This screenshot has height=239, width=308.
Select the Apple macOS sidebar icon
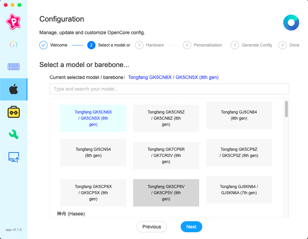tap(13, 90)
